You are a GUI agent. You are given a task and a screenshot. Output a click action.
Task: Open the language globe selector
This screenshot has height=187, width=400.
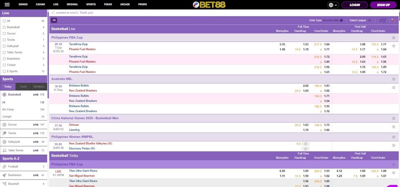coord(333,5)
